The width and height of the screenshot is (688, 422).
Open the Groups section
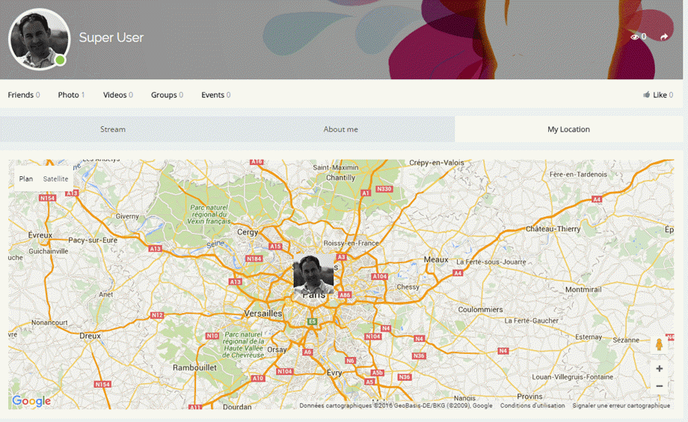click(164, 95)
